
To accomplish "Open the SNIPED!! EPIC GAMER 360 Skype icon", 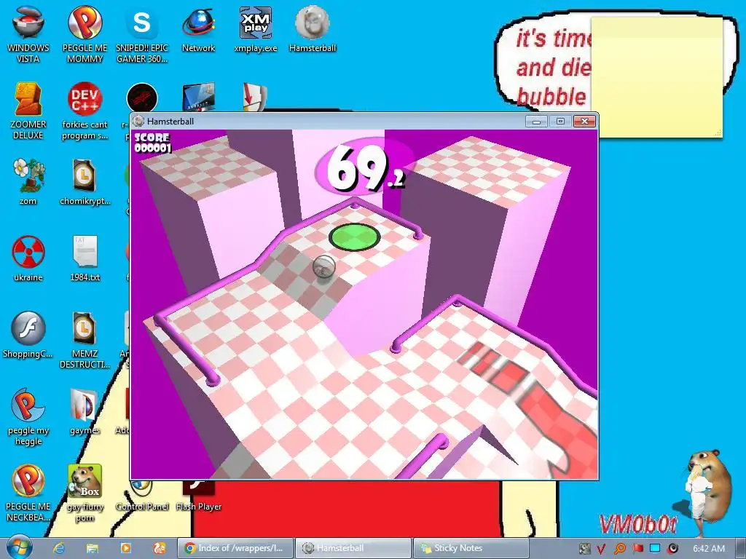I will [142, 35].
